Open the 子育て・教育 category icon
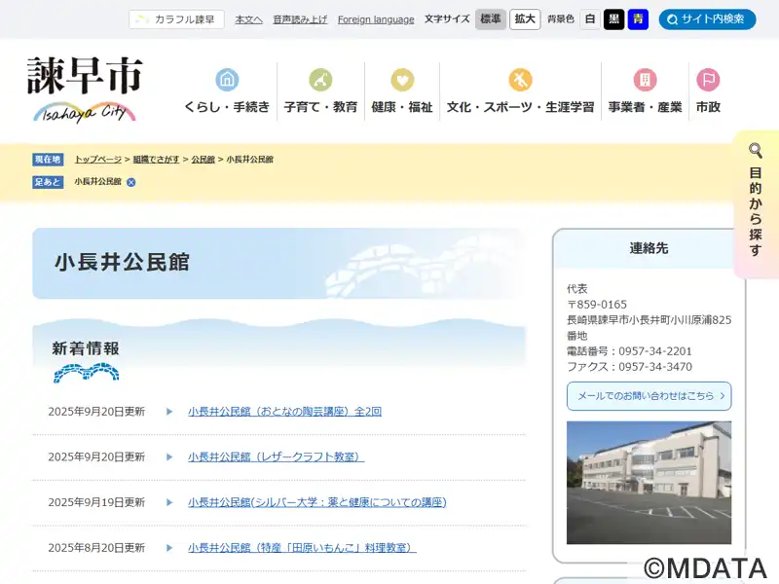The width and height of the screenshot is (779, 584). click(x=320, y=80)
